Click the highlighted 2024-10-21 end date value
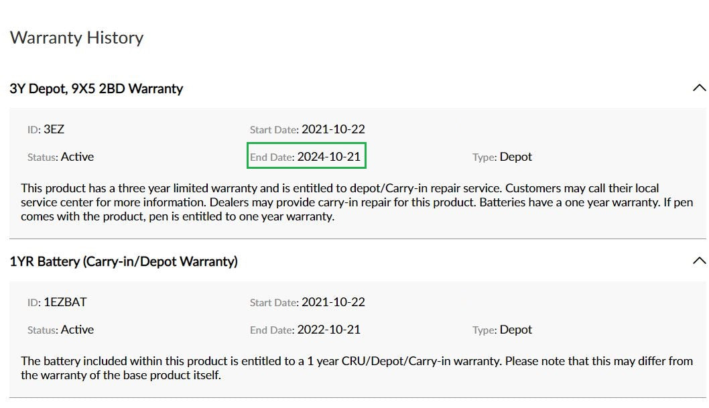 (329, 157)
